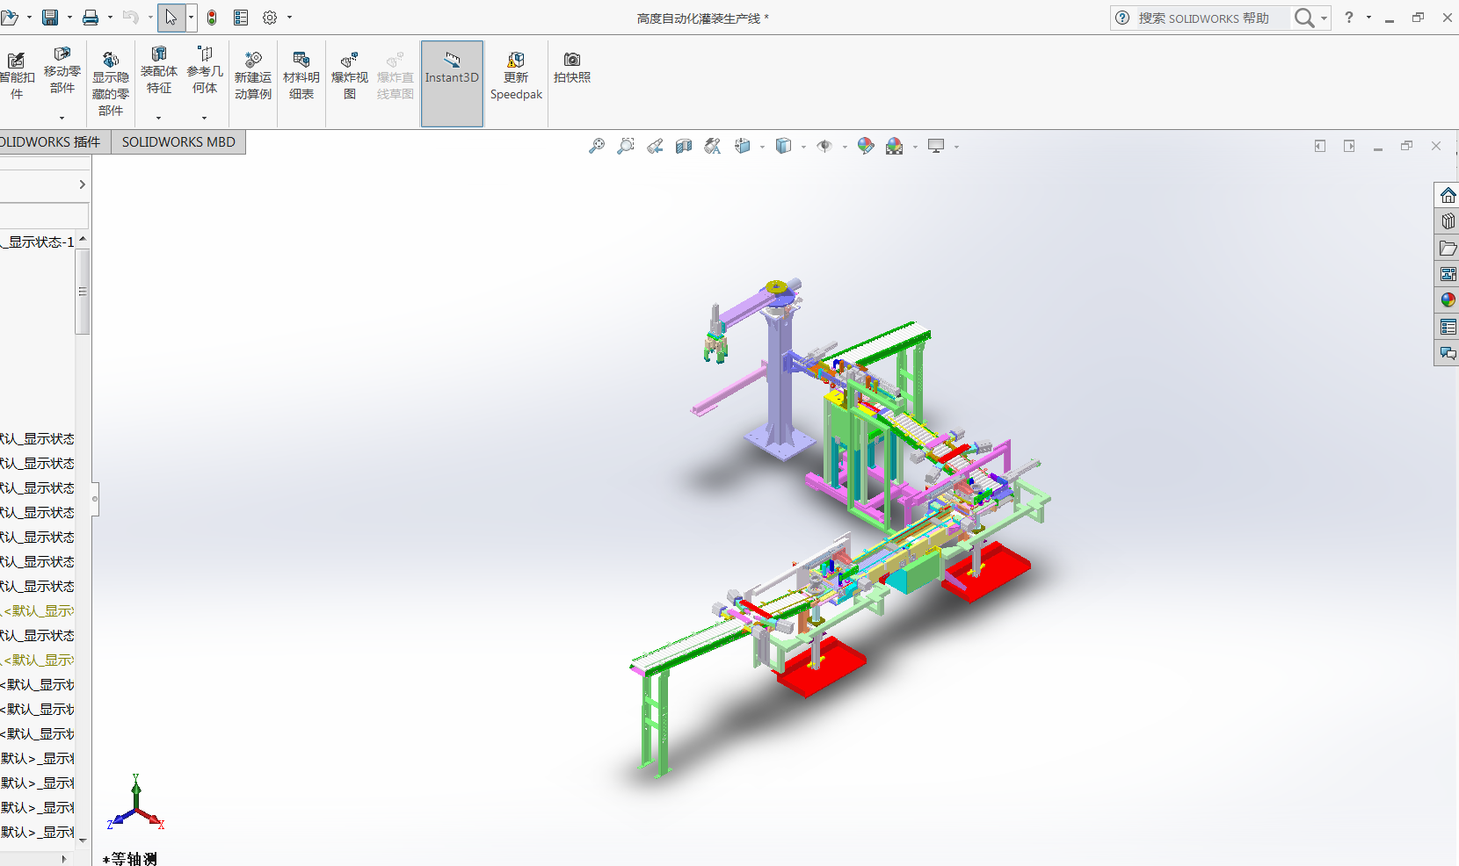1459x866 pixels.
Task: Click the Zoom to Fit magnifier icon
Action: tap(596, 146)
